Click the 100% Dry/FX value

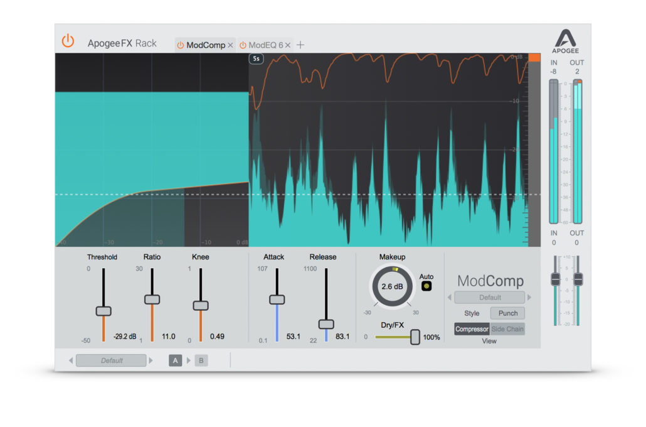(432, 337)
